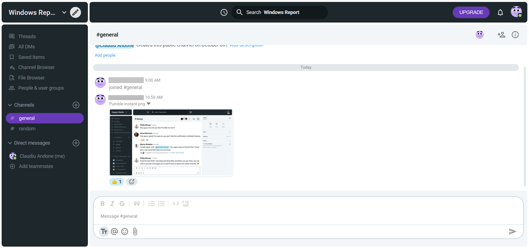Viewport: 529px width, 248px height.
Task: Click the notifications bell icon
Action: 500,12
